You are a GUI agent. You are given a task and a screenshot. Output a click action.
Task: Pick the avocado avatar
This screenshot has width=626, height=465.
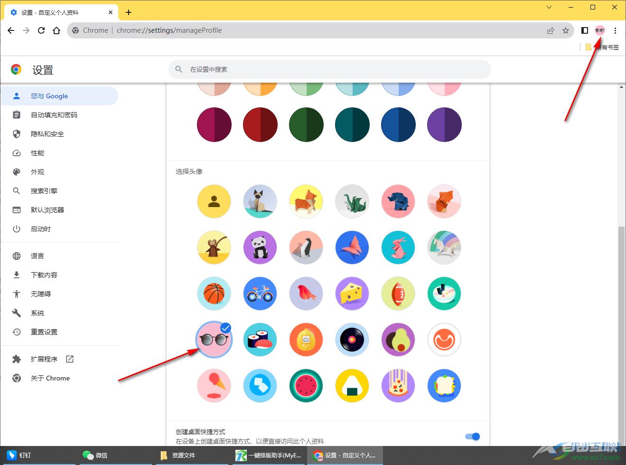coord(398,340)
